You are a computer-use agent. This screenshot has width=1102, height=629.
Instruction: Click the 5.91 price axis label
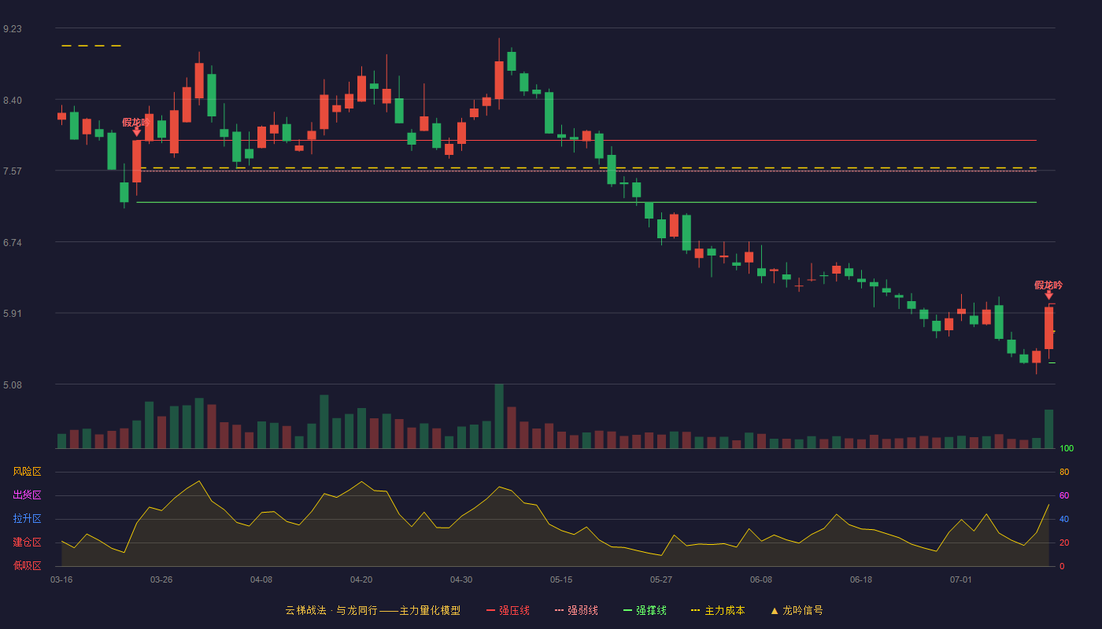pyautogui.click(x=13, y=313)
